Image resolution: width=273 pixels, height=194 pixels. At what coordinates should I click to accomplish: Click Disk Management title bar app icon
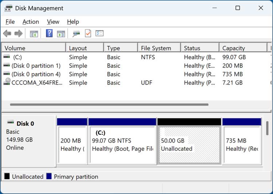click(8, 8)
